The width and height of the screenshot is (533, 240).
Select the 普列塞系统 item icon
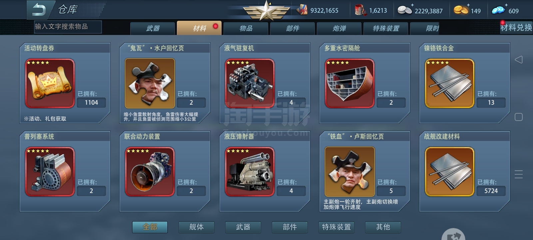point(50,172)
